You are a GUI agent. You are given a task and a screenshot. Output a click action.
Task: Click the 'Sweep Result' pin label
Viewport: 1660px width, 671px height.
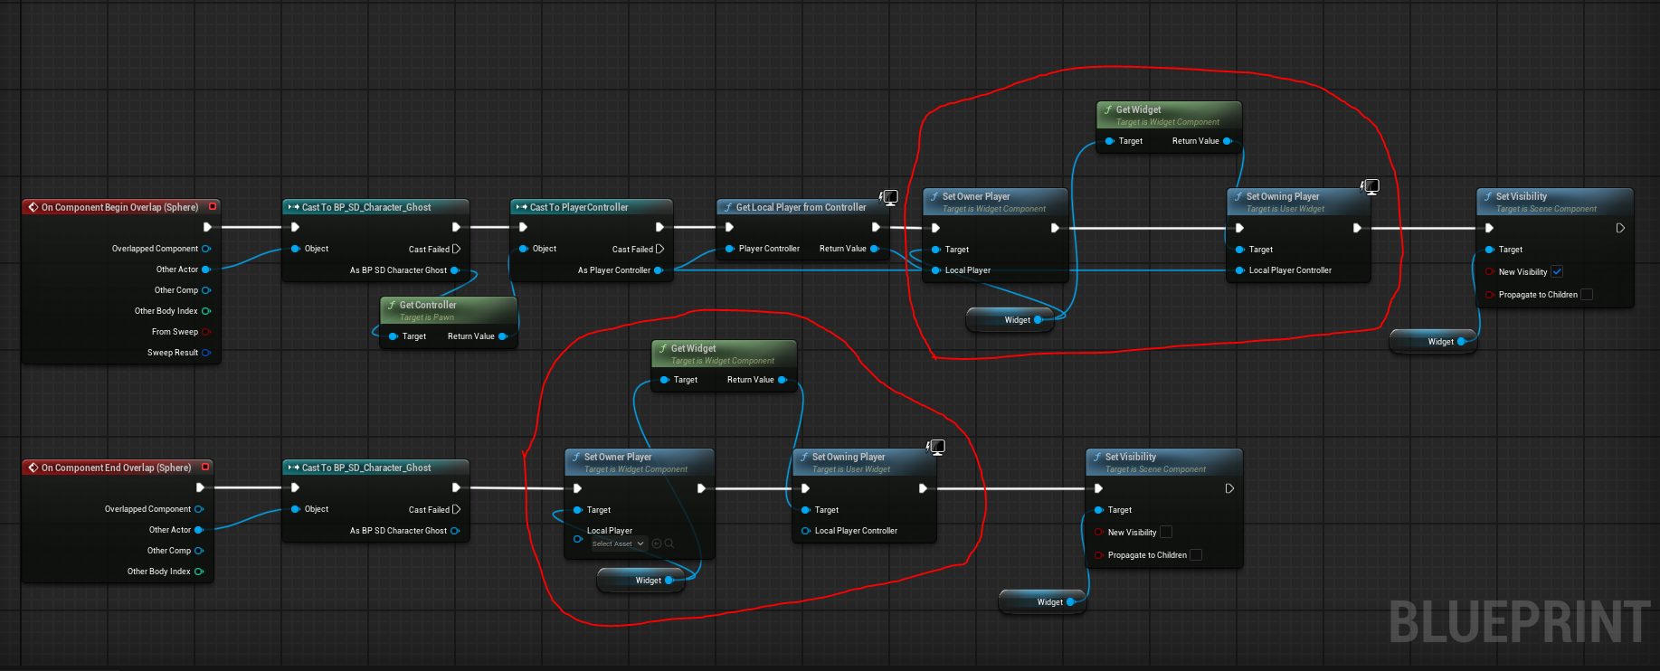[x=173, y=353]
